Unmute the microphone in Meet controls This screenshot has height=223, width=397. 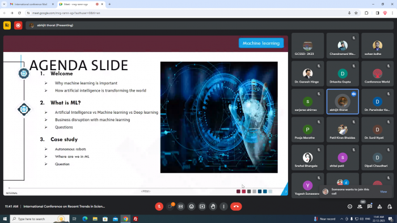coord(159,207)
